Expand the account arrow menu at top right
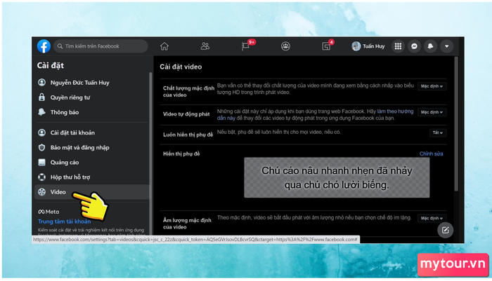The height and width of the screenshot is (281, 492). tap(446, 46)
